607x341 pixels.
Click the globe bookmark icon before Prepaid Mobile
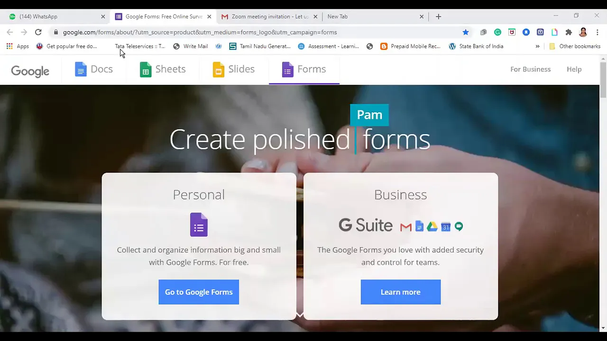370,46
